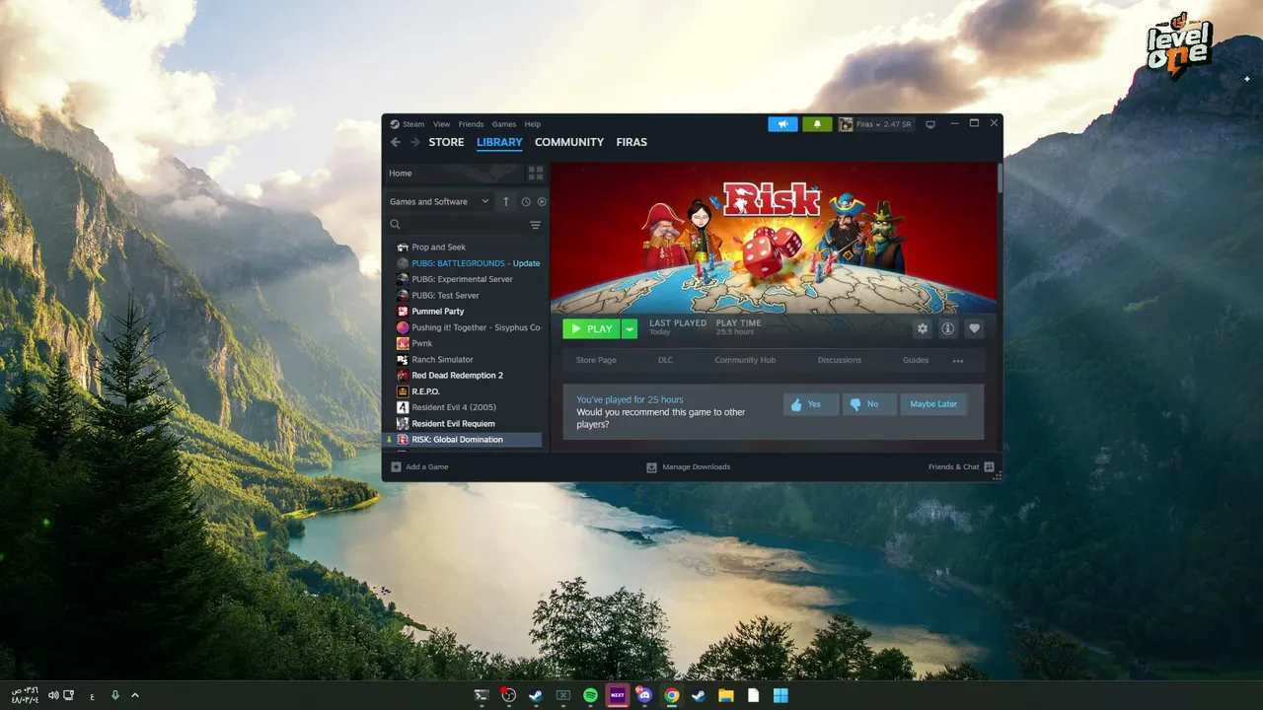Toggle the heart to favorite RISK

point(974,328)
